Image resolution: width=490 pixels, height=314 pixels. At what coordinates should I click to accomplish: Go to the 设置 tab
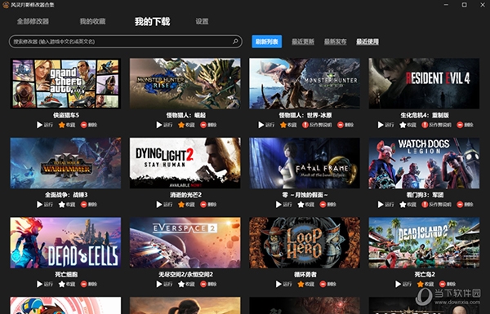[202, 21]
